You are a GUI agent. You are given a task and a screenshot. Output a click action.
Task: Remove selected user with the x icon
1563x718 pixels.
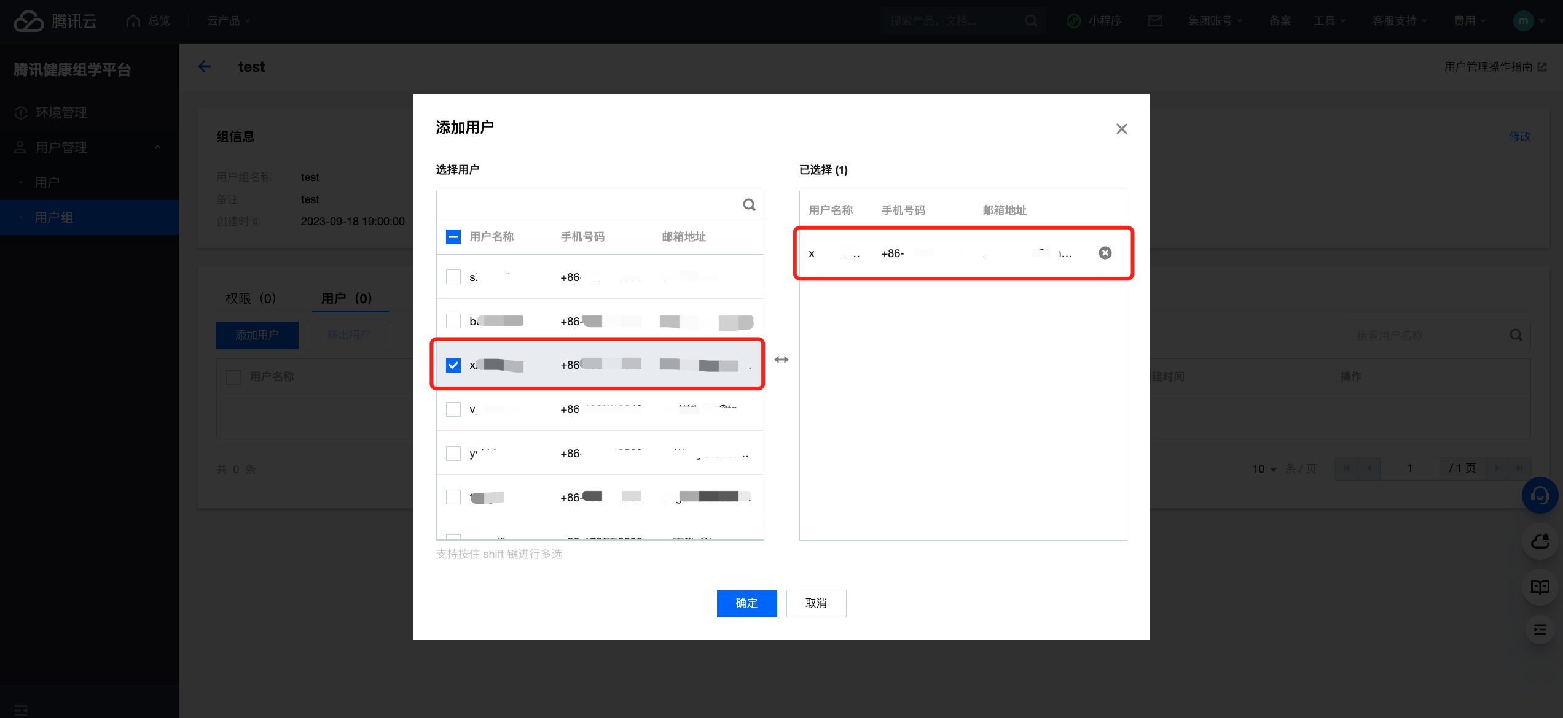point(1105,253)
